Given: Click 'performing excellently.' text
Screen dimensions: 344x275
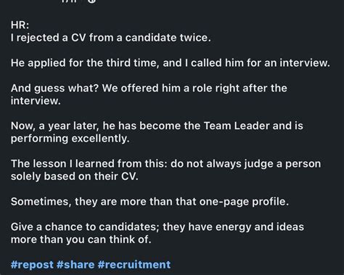Looking at the screenshot, I should point(70,139).
